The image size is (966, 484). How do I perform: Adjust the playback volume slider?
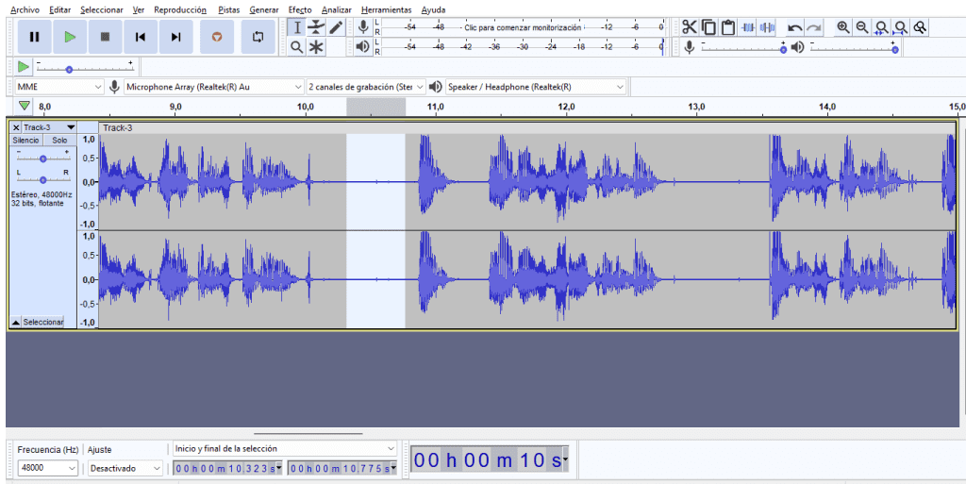(855, 47)
